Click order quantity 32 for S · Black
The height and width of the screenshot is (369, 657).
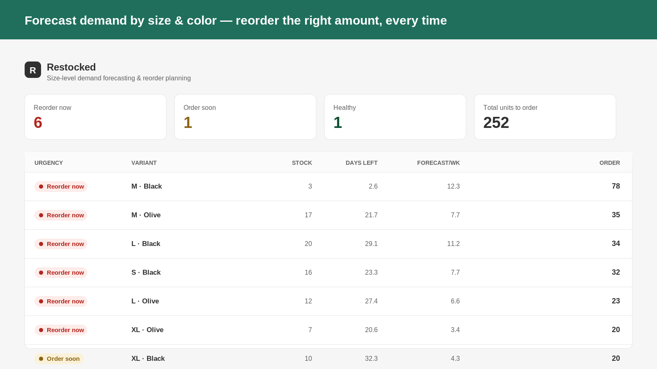coord(616,272)
